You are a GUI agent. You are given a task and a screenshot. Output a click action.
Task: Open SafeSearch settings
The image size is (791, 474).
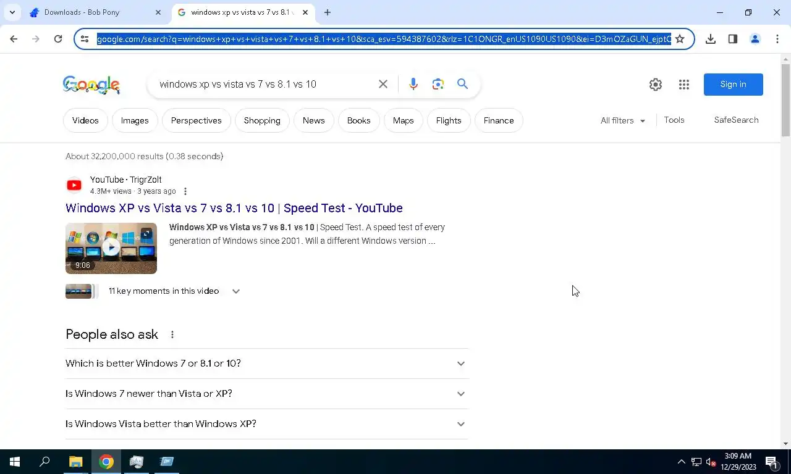736,120
